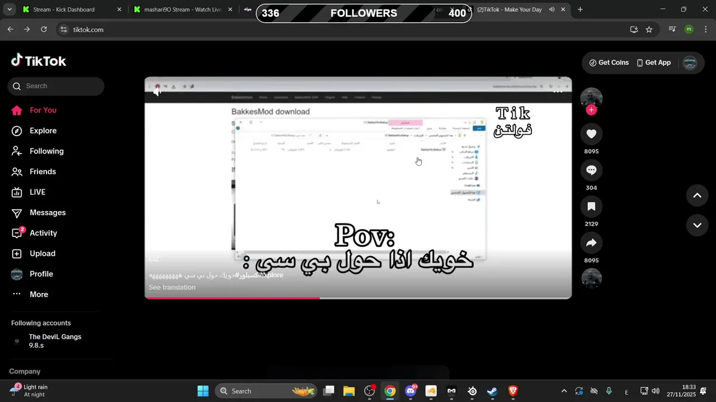Viewport: 716px width, 402px height.
Task: Open the video options three-dot menu
Action: tap(558, 91)
